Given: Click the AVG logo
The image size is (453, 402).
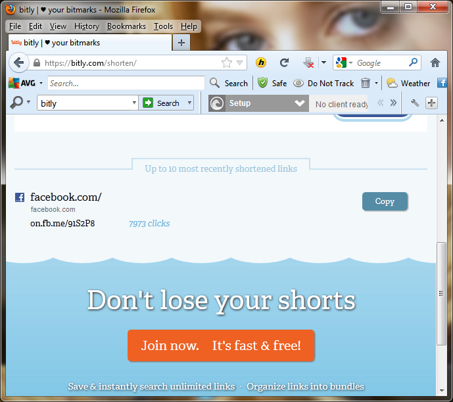Looking at the screenshot, I should (x=22, y=84).
